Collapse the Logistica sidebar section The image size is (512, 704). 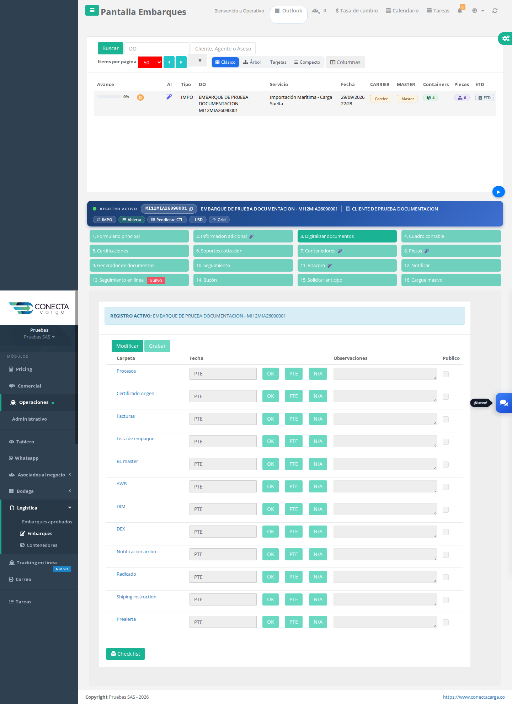(x=39, y=508)
